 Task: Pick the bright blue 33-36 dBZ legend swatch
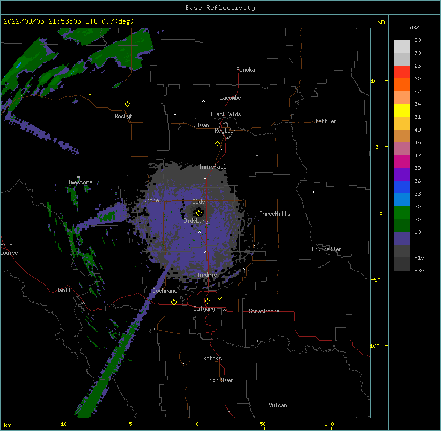click(x=402, y=187)
